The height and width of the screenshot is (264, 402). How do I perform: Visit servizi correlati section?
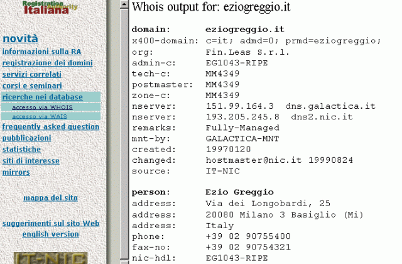pyautogui.click(x=32, y=74)
